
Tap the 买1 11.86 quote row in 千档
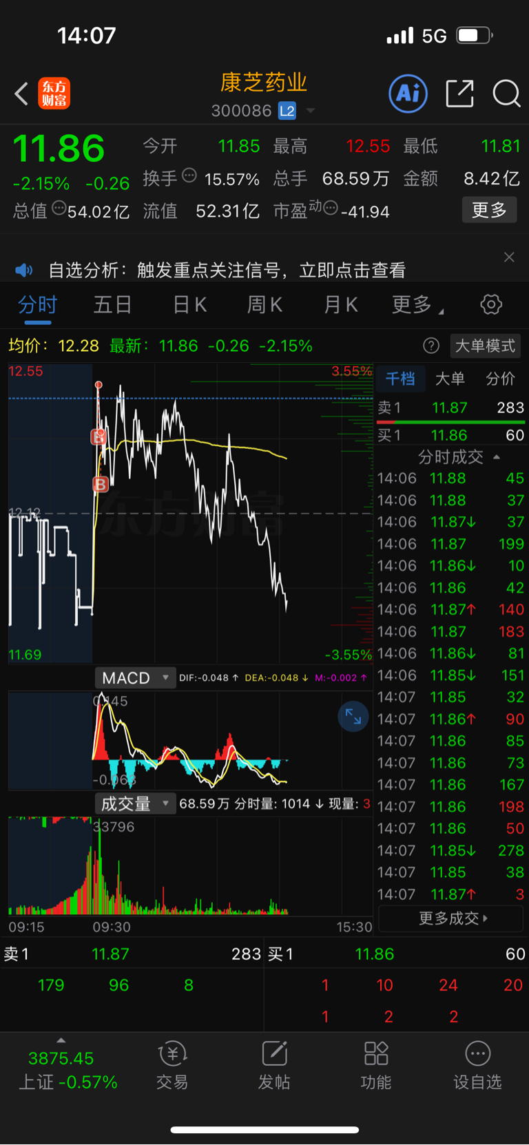451,435
